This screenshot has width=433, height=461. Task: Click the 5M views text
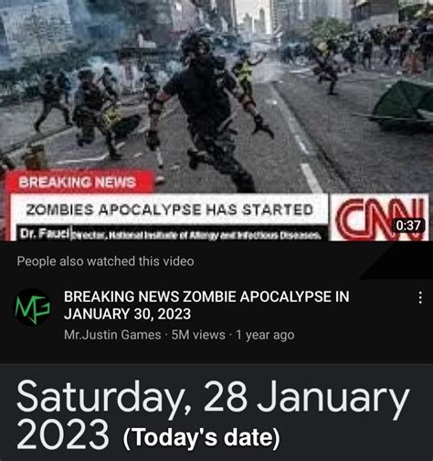(x=198, y=335)
